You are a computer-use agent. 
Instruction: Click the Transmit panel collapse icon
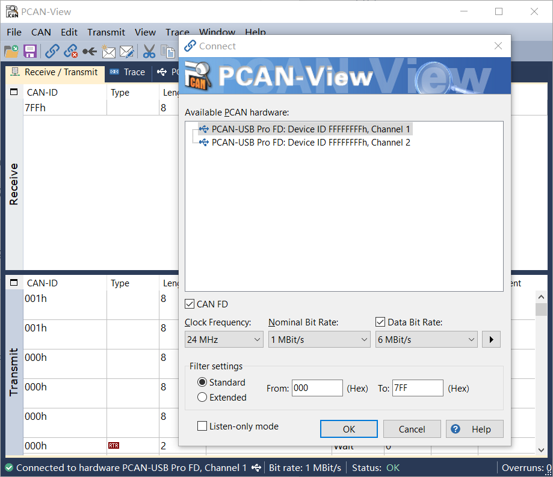(14, 283)
